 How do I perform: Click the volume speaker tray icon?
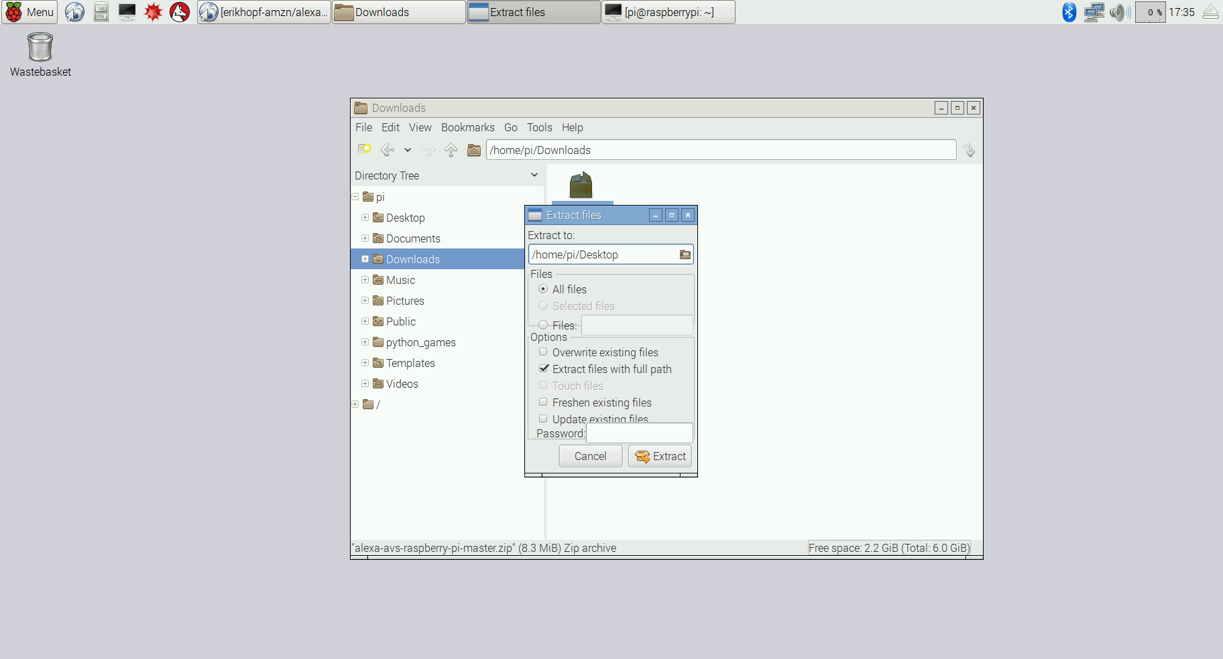[x=1120, y=12]
